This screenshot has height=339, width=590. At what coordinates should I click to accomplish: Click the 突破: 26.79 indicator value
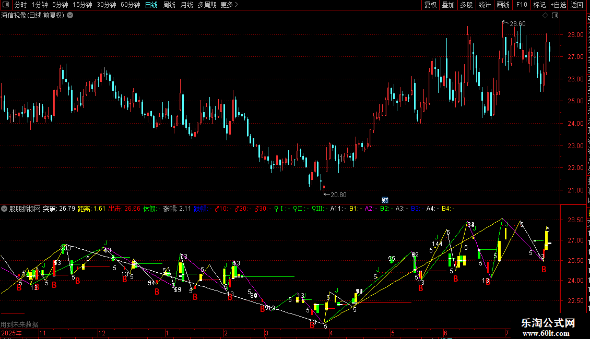[x=58, y=209]
